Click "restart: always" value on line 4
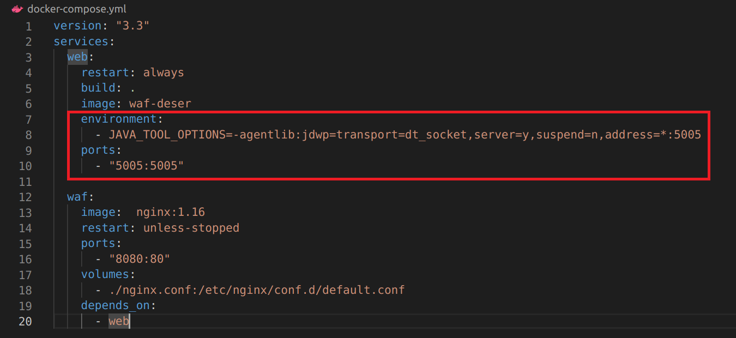Image resolution: width=736 pixels, height=338 pixels. (x=164, y=73)
